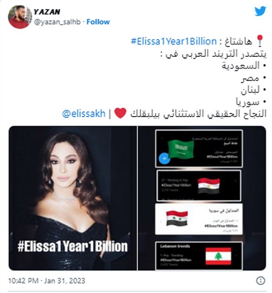Open YAZAN's profile avatar
The image size is (272, 293).
point(20,17)
